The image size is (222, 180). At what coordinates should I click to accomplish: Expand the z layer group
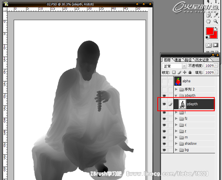[x=176, y=131]
